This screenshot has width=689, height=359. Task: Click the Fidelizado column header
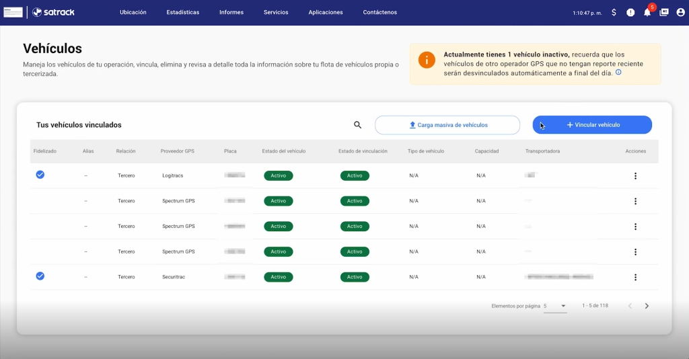(45, 151)
